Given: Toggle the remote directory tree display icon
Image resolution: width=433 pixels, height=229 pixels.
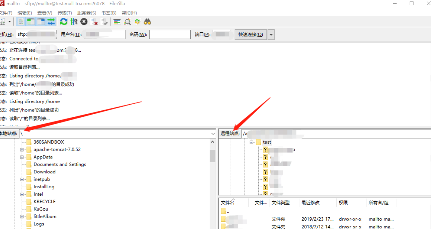Looking at the screenshot, I should (41, 22).
